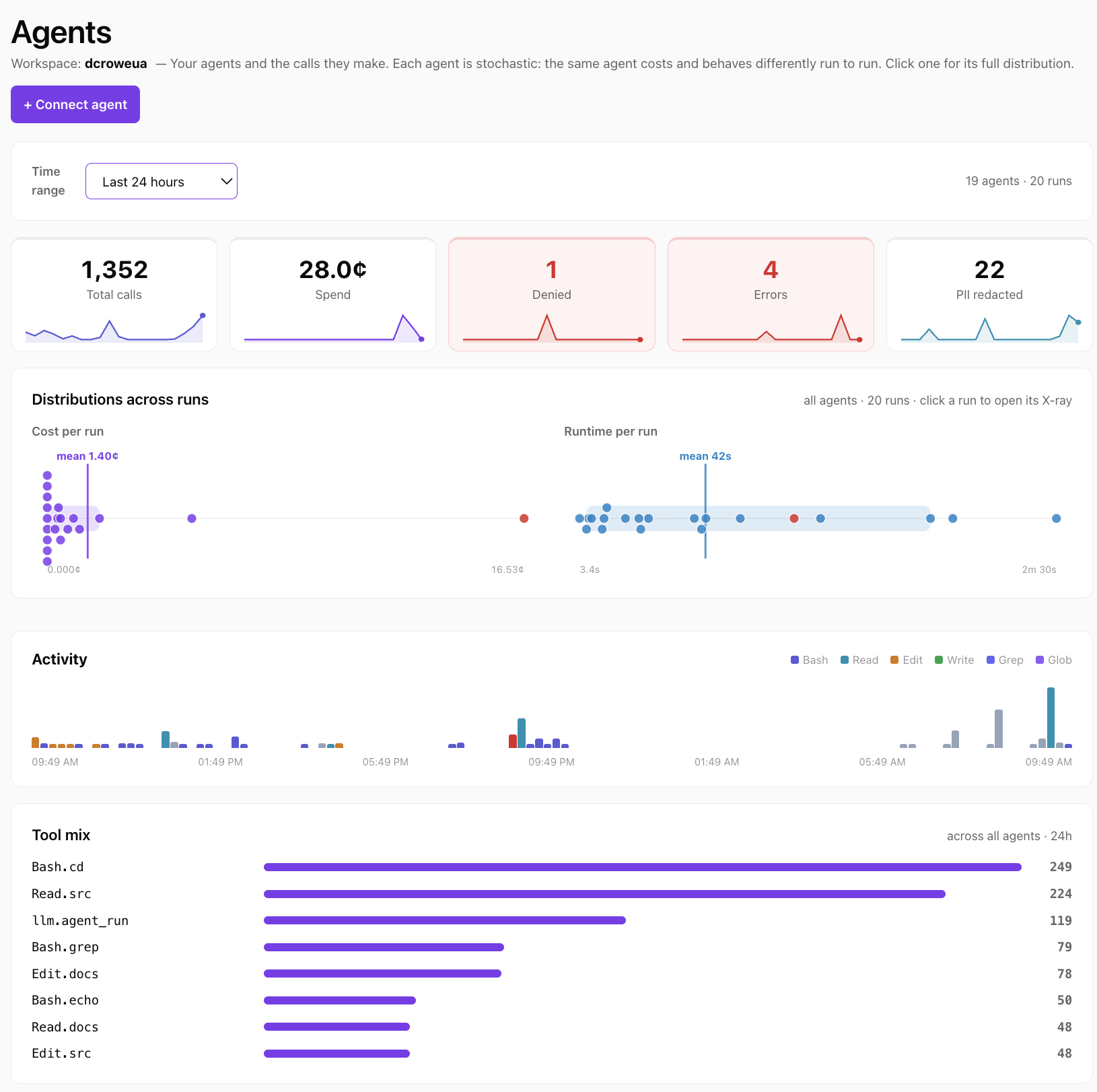Click the 16.53¢ axis maximum label
Screen dimensions: 1097x1092
(x=507, y=570)
